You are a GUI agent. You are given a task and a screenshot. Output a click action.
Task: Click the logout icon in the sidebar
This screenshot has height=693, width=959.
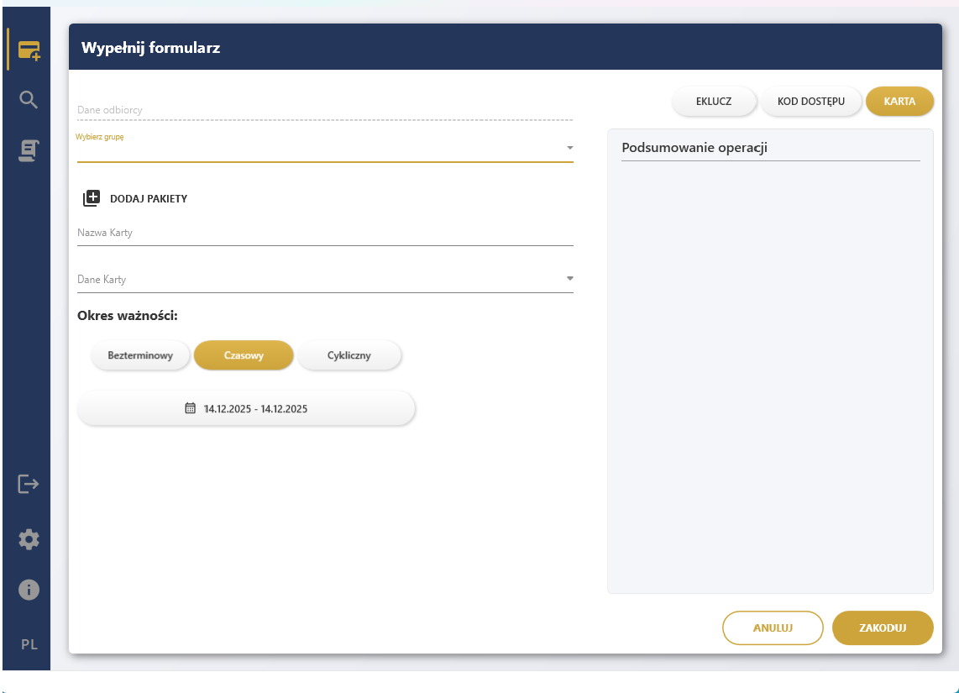point(28,484)
